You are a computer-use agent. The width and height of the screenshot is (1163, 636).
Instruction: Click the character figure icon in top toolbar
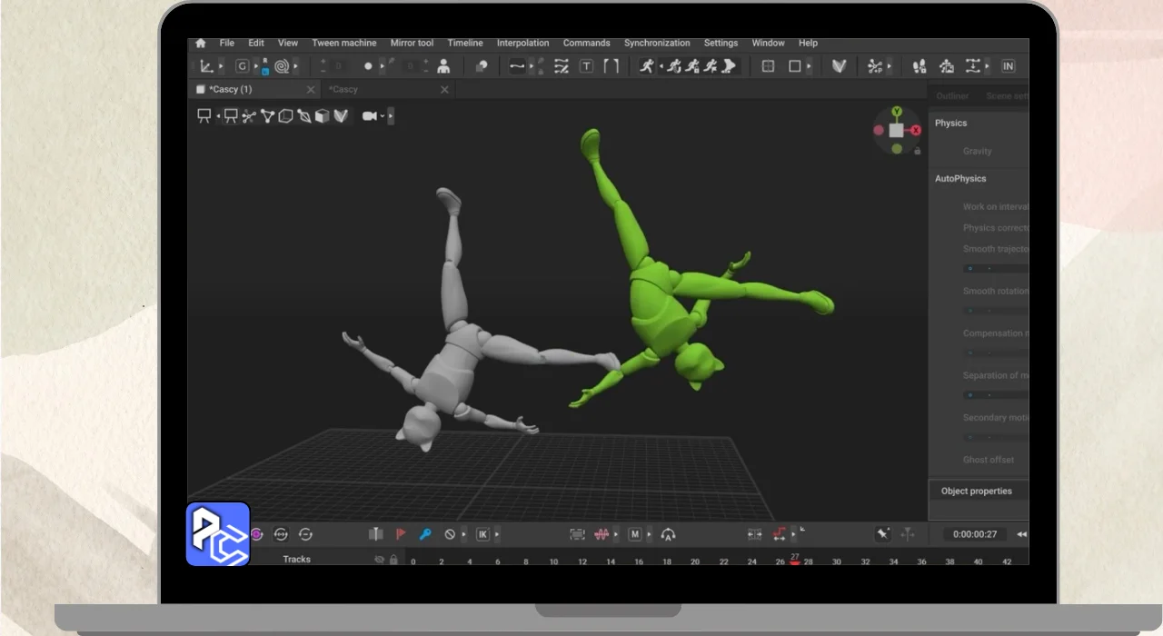443,66
